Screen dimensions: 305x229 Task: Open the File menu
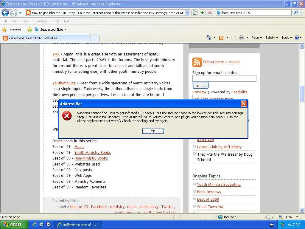coord(5,21)
